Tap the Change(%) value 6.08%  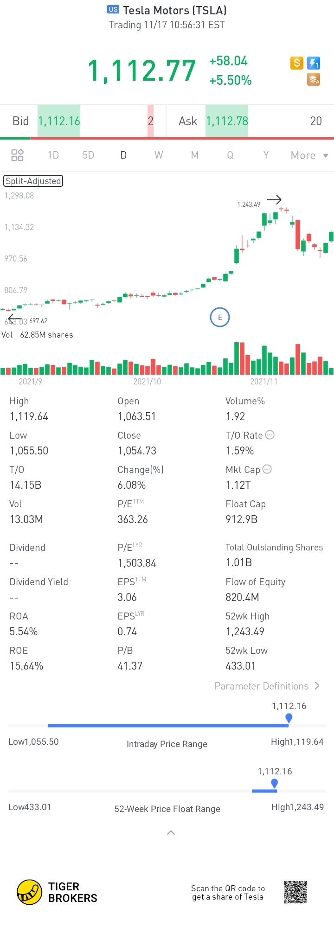132,485
